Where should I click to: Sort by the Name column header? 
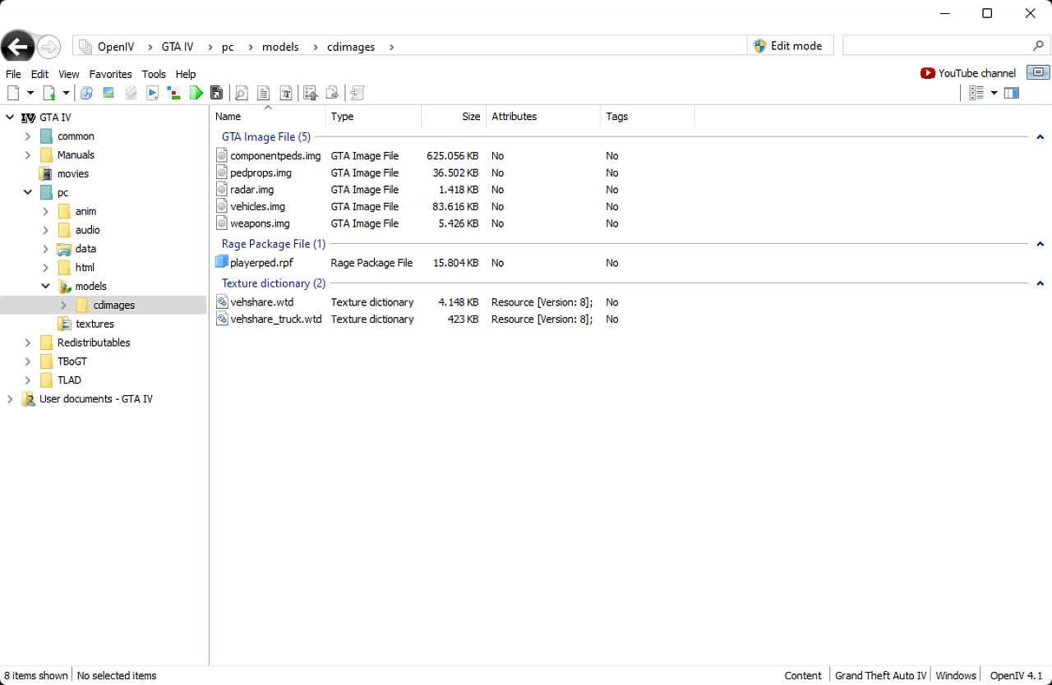[268, 117]
